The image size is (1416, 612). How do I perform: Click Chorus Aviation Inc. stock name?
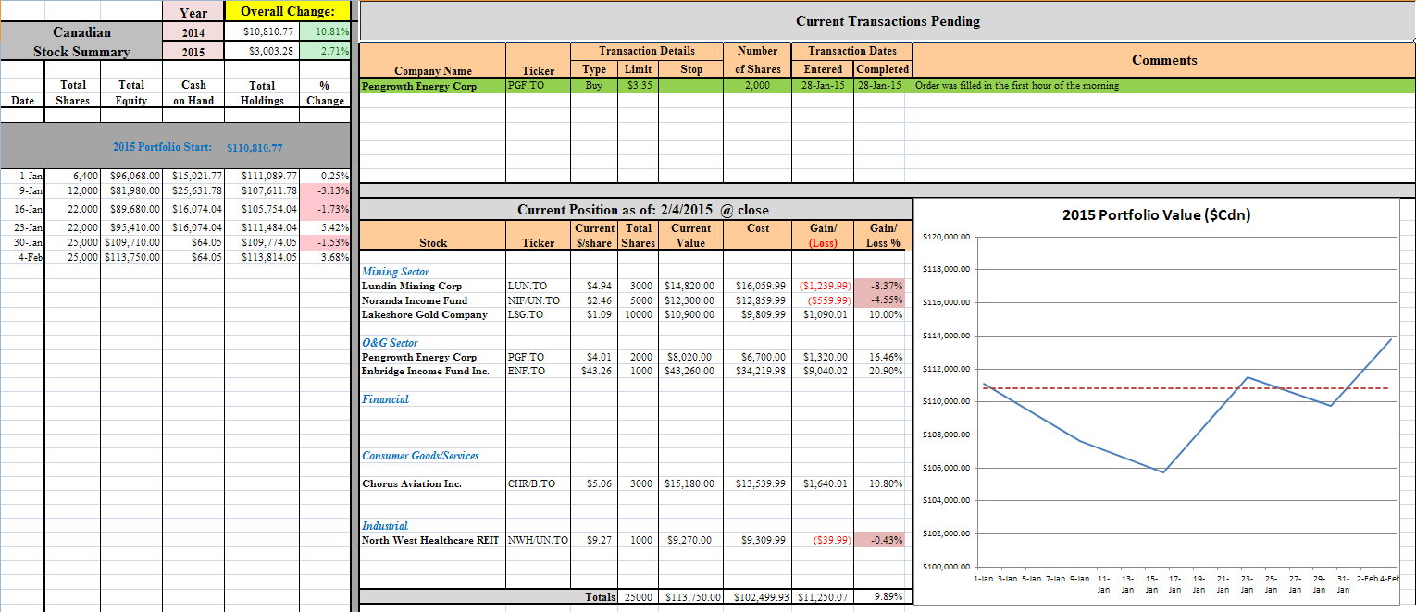click(x=411, y=483)
